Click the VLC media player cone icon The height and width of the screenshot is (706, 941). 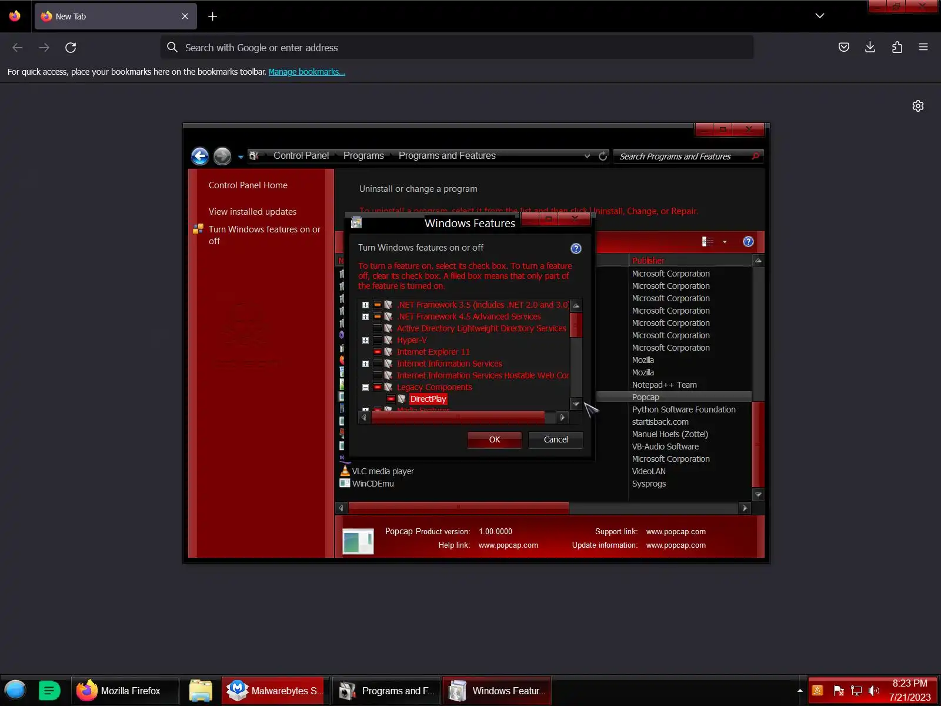[x=345, y=471]
